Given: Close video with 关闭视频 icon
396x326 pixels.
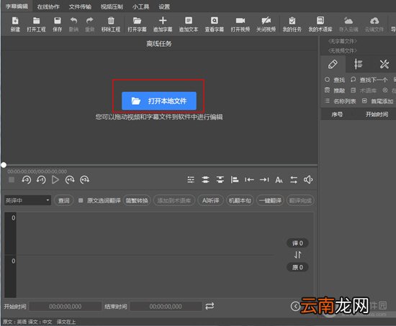Looking at the screenshot, I should [266, 24].
